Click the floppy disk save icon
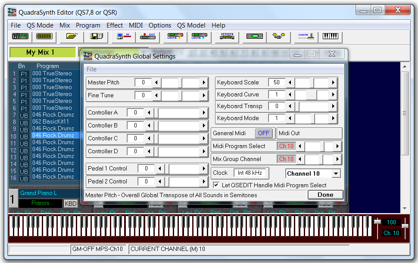Viewport: 418px width, 263px height. pos(96,37)
